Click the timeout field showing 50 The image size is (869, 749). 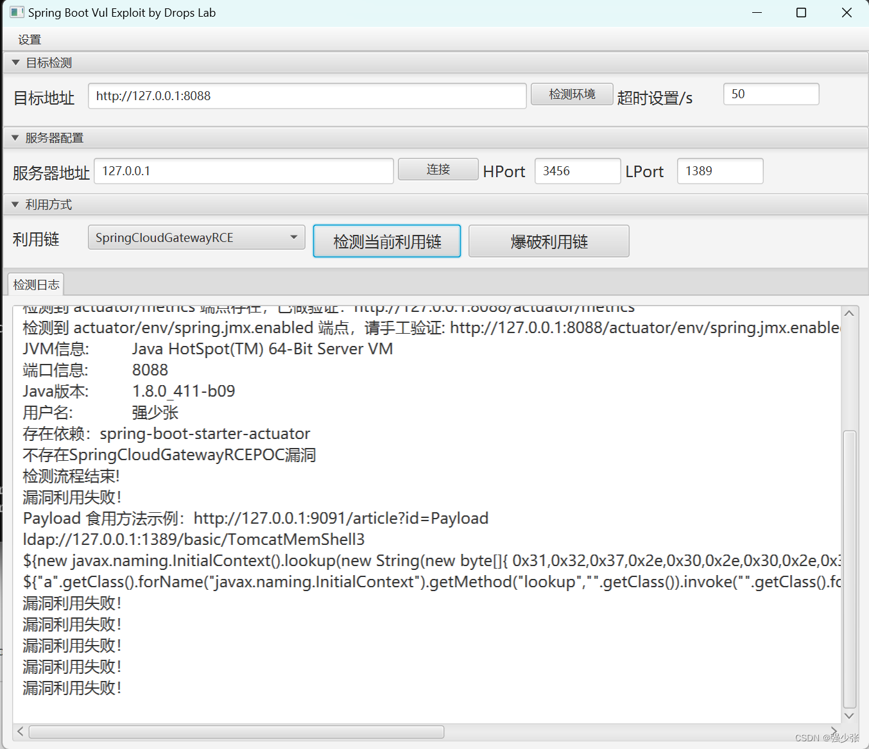tap(771, 94)
